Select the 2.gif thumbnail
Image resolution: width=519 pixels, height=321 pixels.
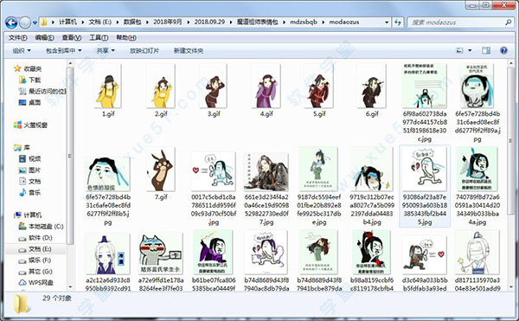[x=161, y=87]
